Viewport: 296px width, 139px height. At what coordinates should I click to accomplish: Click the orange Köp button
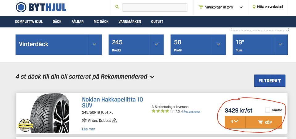(x=264, y=122)
